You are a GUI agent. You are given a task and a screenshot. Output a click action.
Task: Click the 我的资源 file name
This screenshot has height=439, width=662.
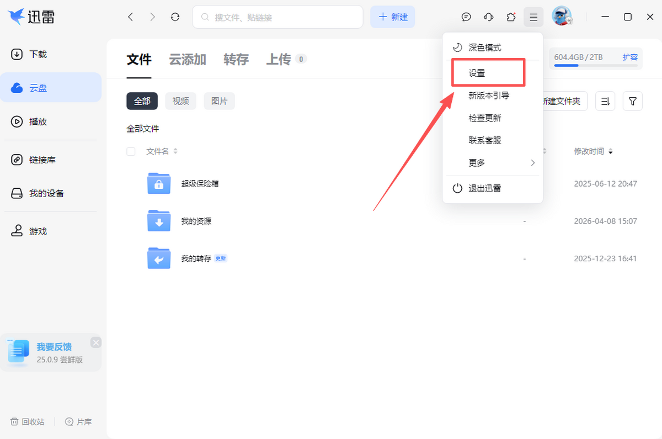(x=196, y=221)
